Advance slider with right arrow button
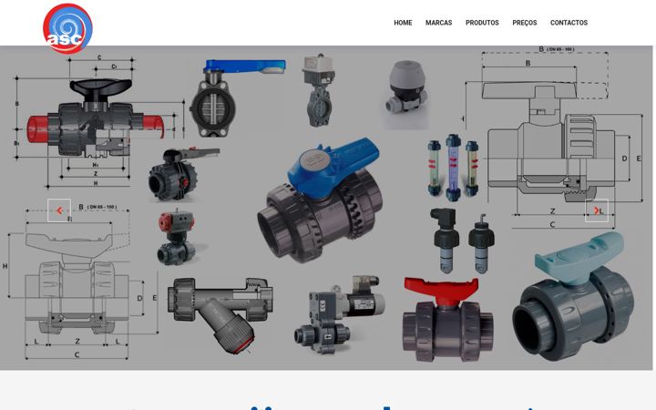 (597, 210)
